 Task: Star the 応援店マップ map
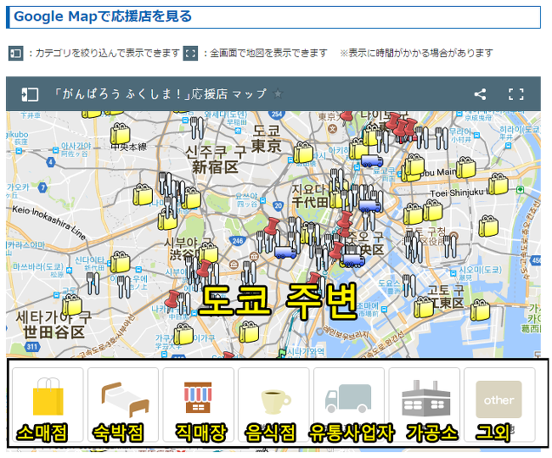coord(278,94)
